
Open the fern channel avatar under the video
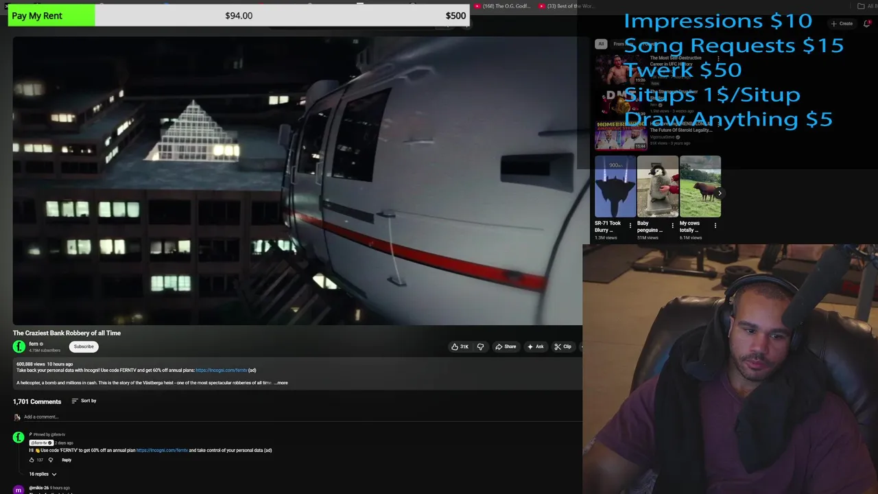click(19, 346)
